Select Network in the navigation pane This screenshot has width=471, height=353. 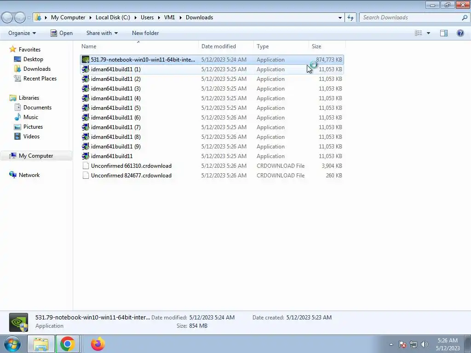pyautogui.click(x=29, y=175)
